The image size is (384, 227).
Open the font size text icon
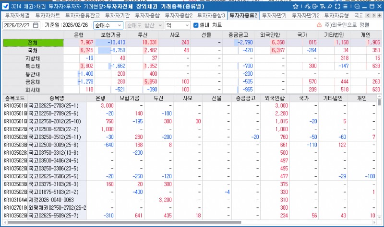(323, 6)
